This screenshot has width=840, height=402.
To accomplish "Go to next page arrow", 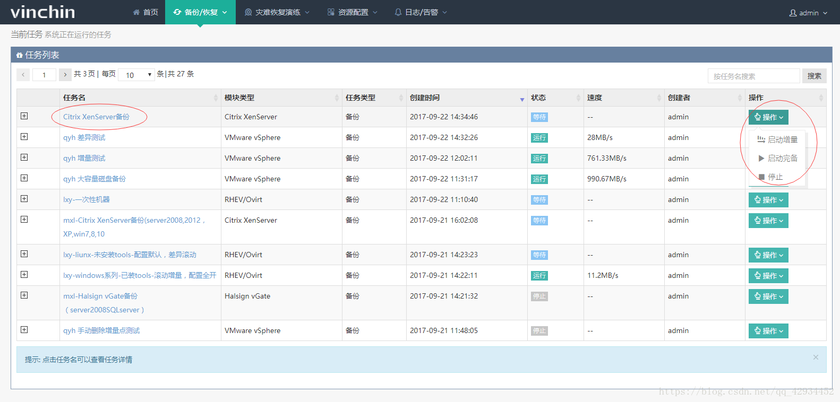I will 65,75.
